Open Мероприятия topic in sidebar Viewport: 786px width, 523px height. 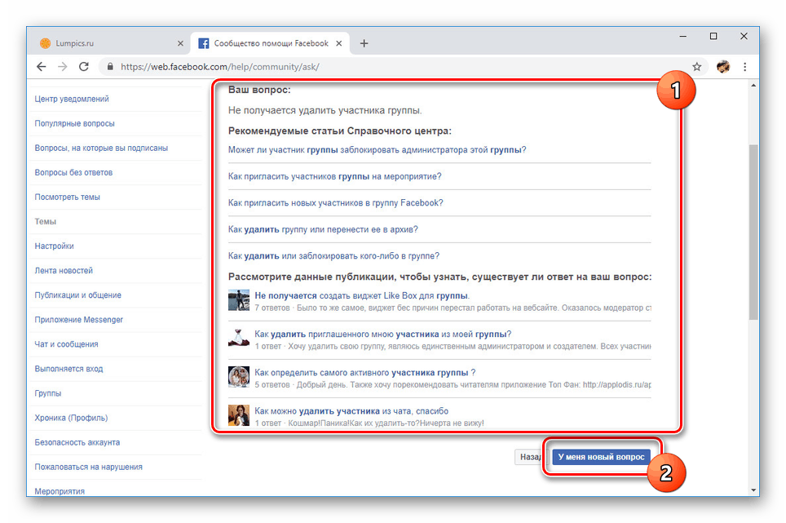[x=60, y=491]
